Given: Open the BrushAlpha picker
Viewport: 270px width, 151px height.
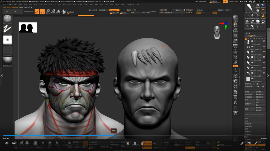Looking at the screenshot, I should (7, 40).
